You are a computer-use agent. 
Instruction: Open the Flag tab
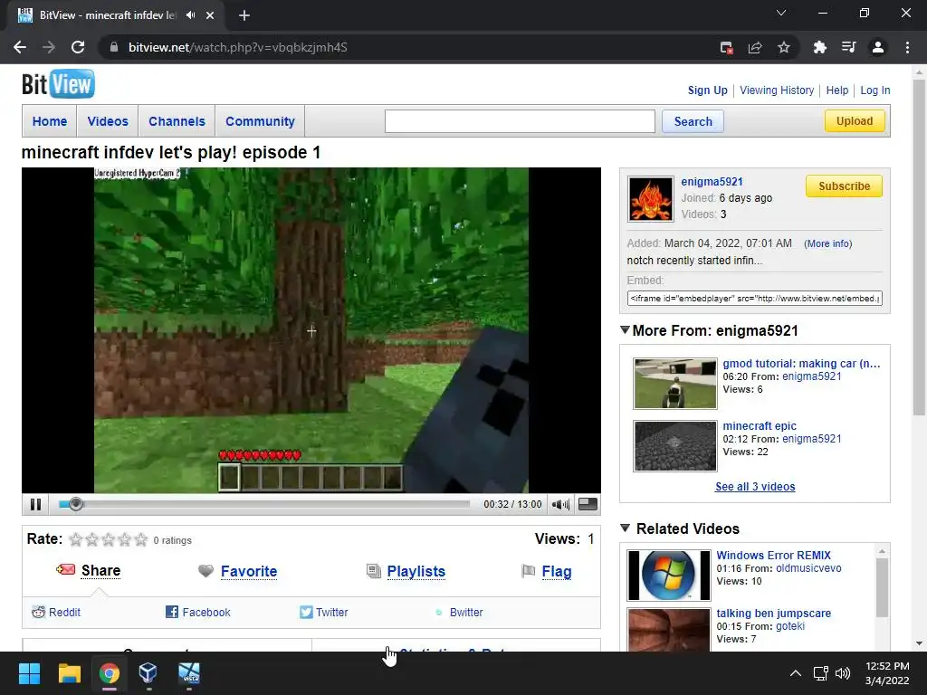tap(557, 572)
